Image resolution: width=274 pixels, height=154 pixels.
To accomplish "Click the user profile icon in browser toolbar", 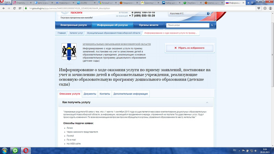I will coord(270,8).
